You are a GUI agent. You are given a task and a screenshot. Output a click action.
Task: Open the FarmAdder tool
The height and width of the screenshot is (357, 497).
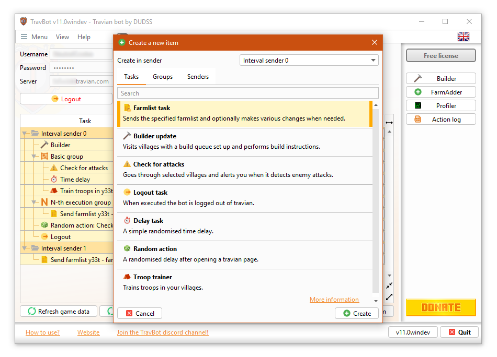coord(440,92)
